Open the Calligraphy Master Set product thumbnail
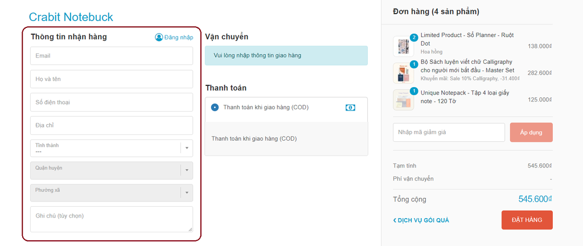The height and width of the screenshot is (246, 583). [404, 73]
